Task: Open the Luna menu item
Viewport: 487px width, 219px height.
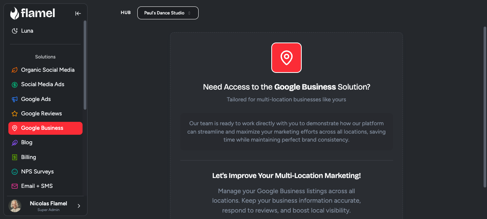Action: (x=45, y=31)
